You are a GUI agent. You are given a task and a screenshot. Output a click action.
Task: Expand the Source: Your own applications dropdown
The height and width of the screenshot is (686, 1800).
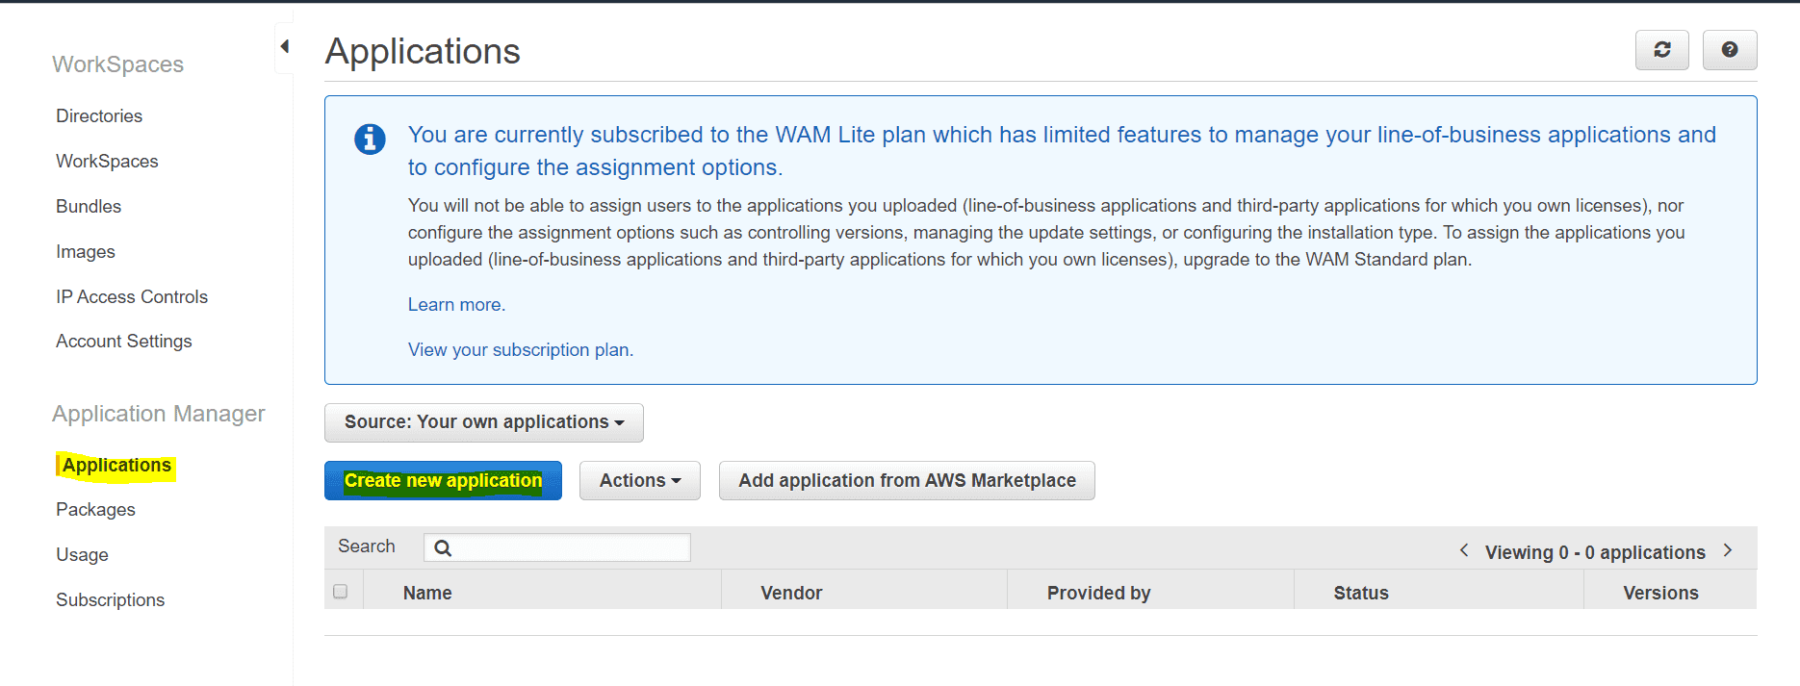tap(483, 422)
